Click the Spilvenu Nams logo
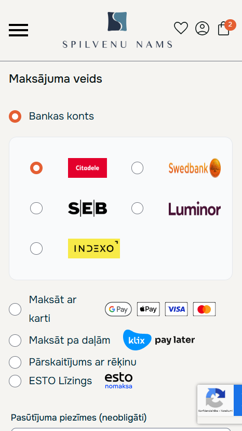Viewport: 242px width, 431px height. click(117, 30)
